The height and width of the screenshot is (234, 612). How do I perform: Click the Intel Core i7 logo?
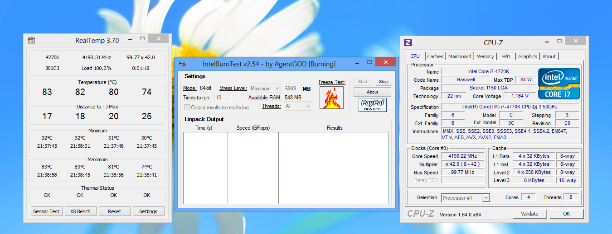(558, 83)
